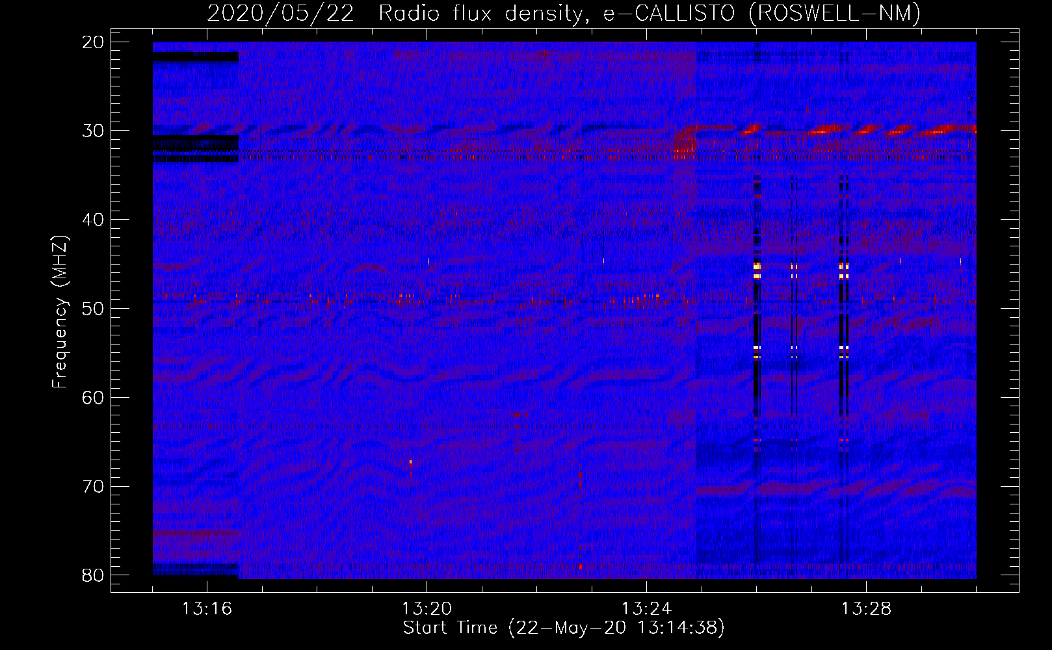Click the 30 frequency tick label
This screenshot has width=1052, height=650.
coord(93,131)
